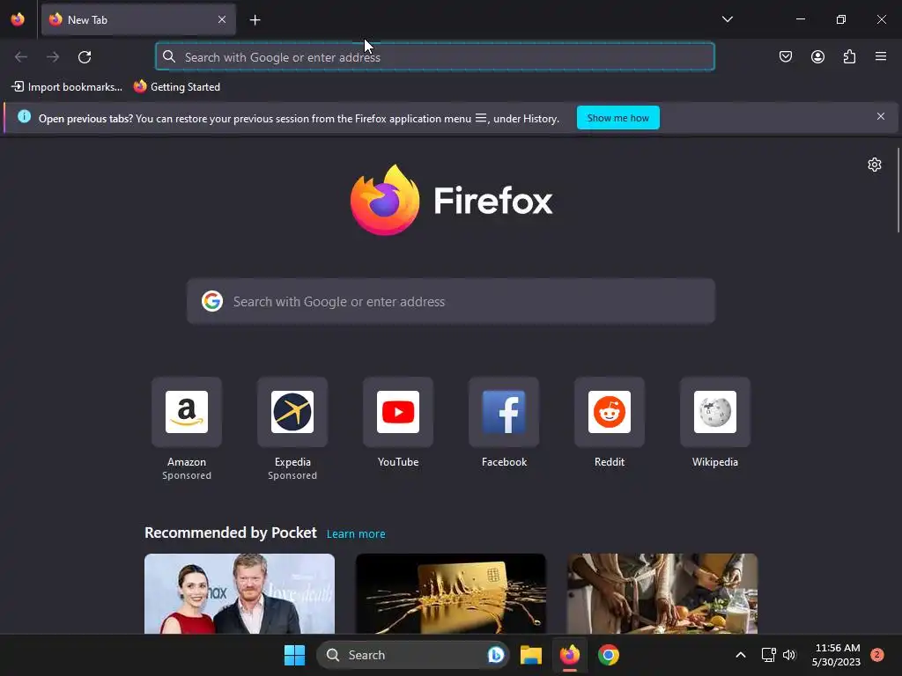This screenshot has height=676, width=902.
Task: Click the Show me how button
Action: (x=617, y=118)
